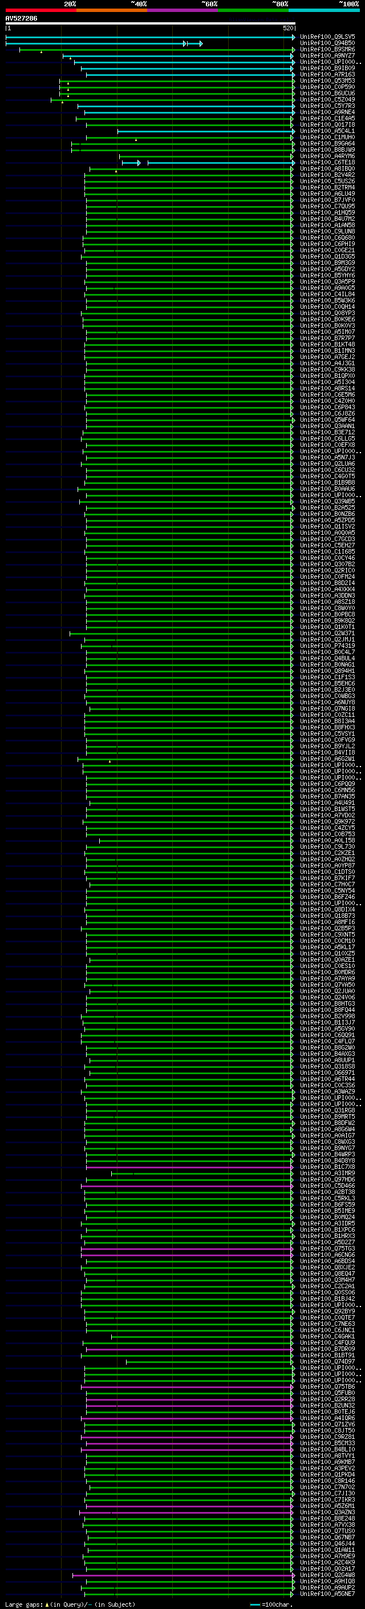Open hit UniRef100_A1HQ59
Viewport: 365px width, 1609px height.
(327, 212)
